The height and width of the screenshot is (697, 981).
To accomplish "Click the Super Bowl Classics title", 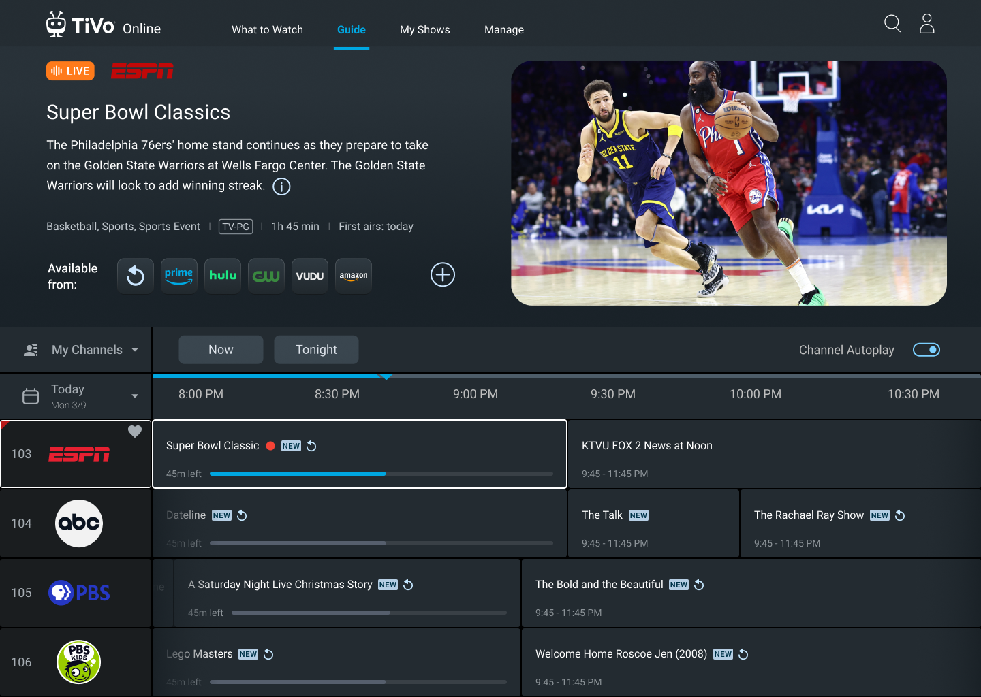I will pyautogui.click(x=138, y=112).
